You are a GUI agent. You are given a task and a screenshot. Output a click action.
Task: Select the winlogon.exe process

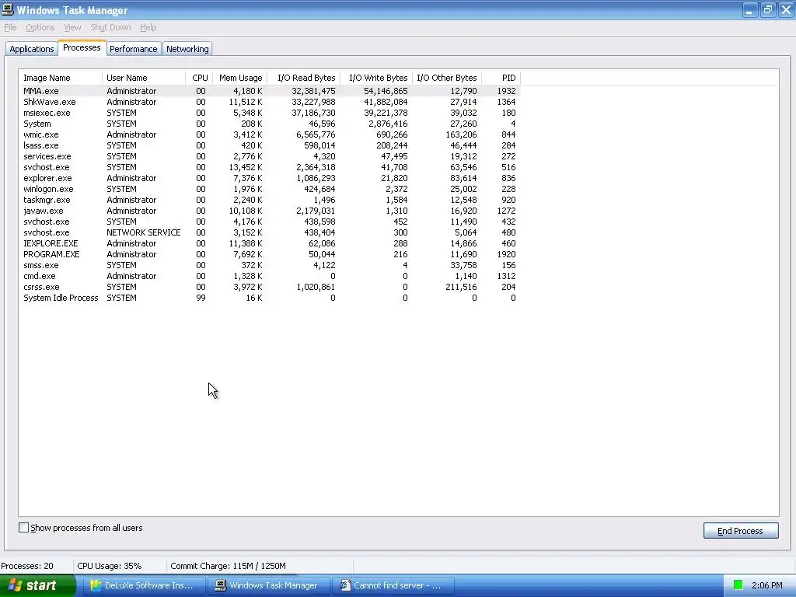click(270, 189)
